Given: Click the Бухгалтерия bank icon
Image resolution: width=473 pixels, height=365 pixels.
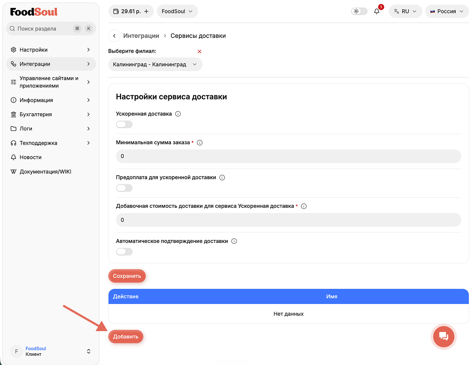Looking at the screenshot, I should [13, 115].
